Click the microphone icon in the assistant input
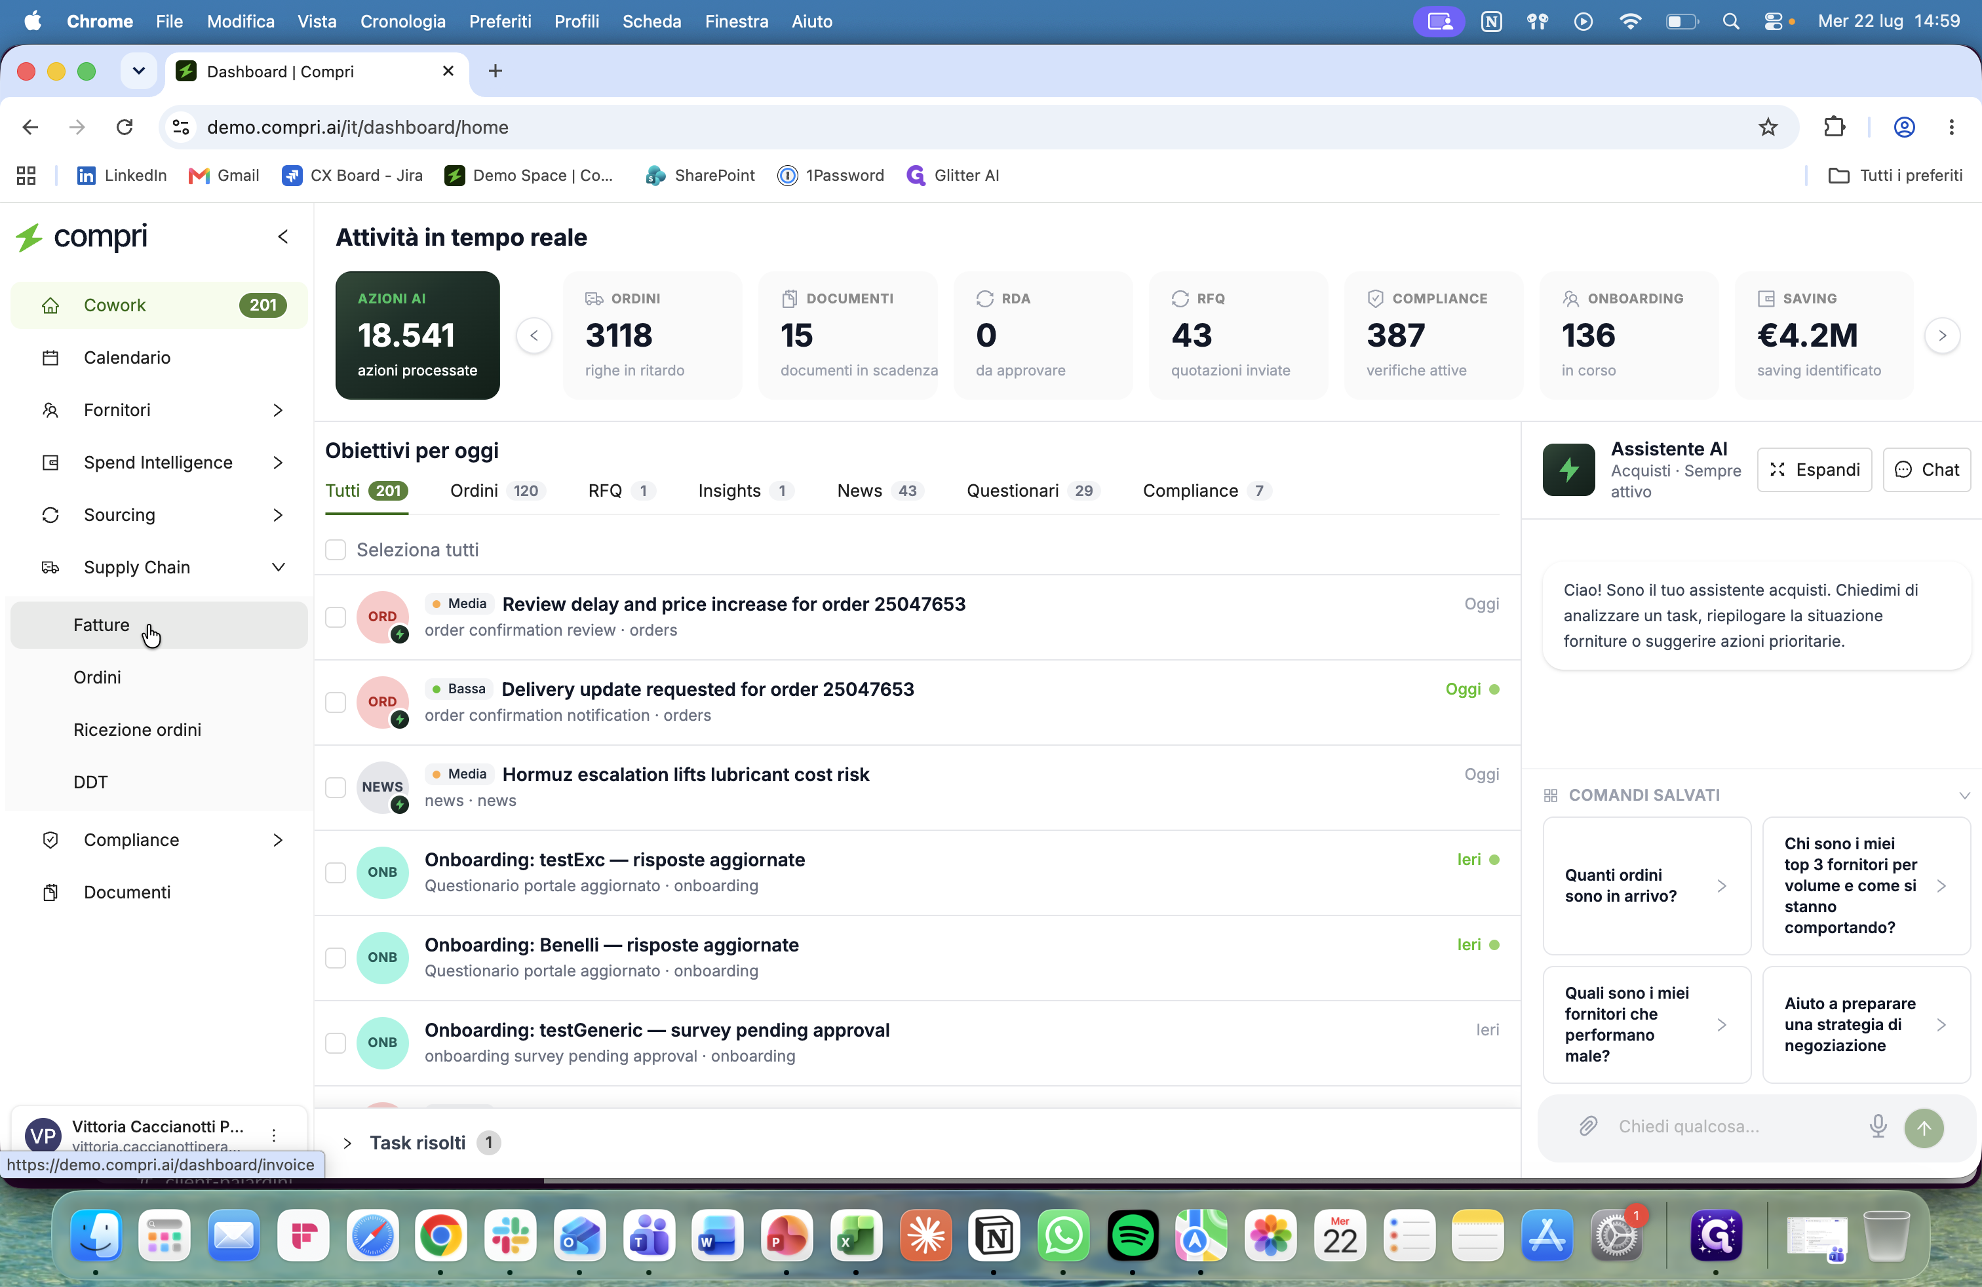The height and width of the screenshot is (1287, 1982). 1878,1126
